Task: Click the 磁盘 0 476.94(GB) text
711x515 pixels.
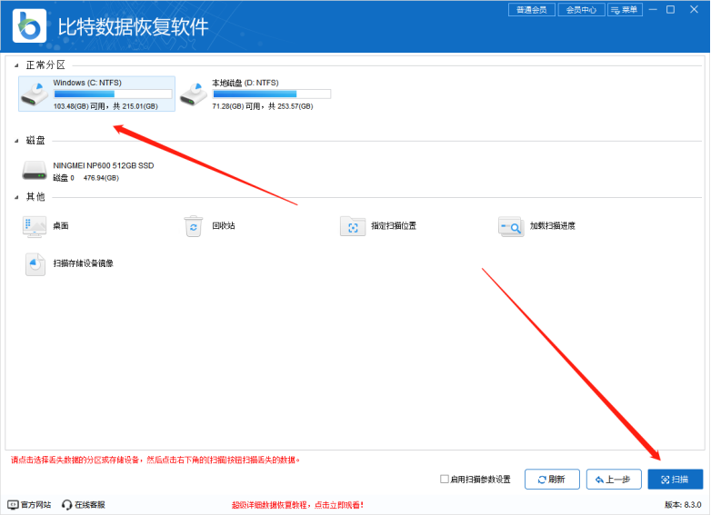Action: pos(86,178)
